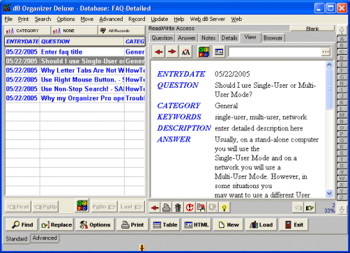Open the Web dB Server menu
This screenshot has height=253, width=350.
[208, 20]
